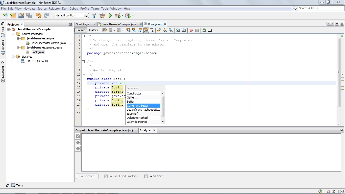Open the Navigate menu
The width and height of the screenshot is (345, 194).
pyautogui.click(x=29, y=8)
